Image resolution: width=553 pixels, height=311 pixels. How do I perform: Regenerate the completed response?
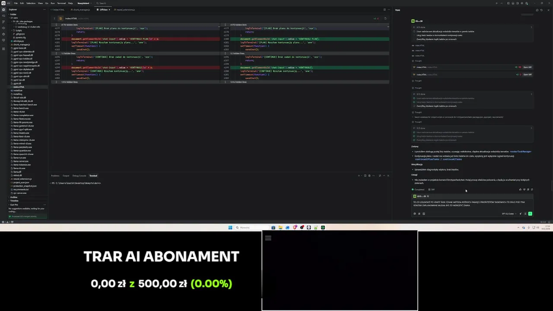(x=532, y=189)
